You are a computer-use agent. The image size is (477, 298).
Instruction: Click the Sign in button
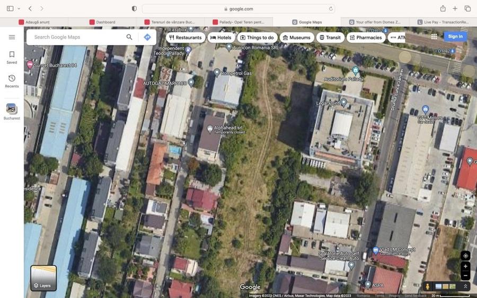(x=455, y=37)
